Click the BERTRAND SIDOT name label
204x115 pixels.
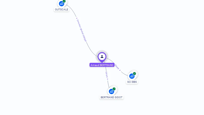(112, 97)
